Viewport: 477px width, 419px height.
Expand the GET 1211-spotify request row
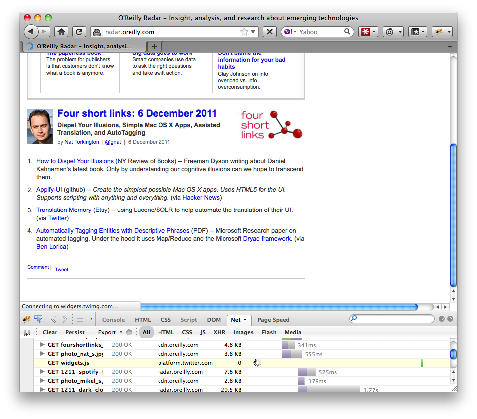42,372
